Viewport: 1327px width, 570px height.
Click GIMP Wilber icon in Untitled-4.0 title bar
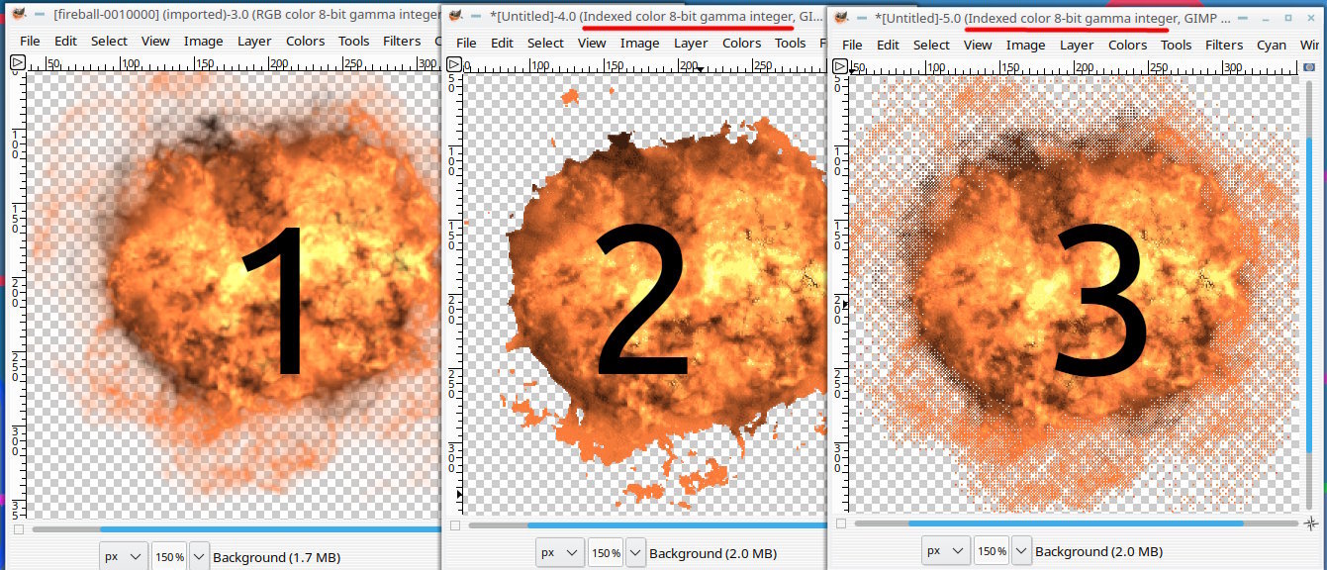454,17
